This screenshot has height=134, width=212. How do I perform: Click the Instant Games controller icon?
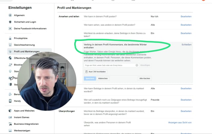pos(10,117)
